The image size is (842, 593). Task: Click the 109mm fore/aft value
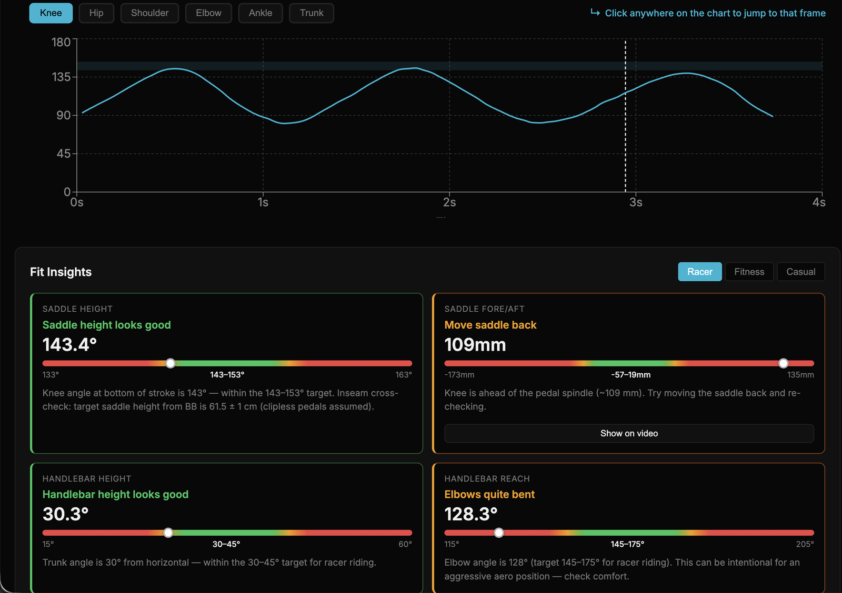475,345
